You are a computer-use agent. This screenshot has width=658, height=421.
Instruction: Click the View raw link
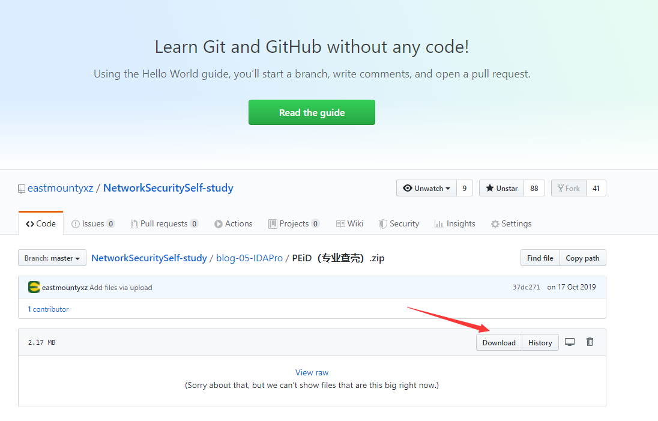click(312, 372)
